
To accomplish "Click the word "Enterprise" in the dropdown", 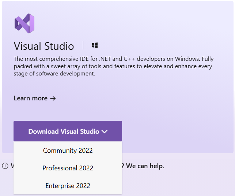I will [60, 186].
